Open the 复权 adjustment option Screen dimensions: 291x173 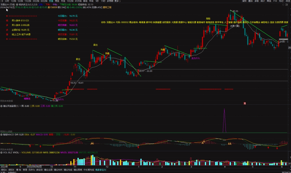coord(244,1)
